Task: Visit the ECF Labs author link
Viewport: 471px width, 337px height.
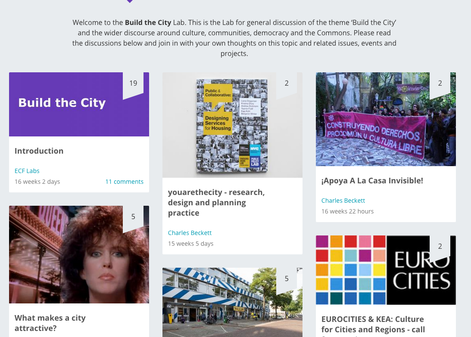Action: click(x=27, y=171)
